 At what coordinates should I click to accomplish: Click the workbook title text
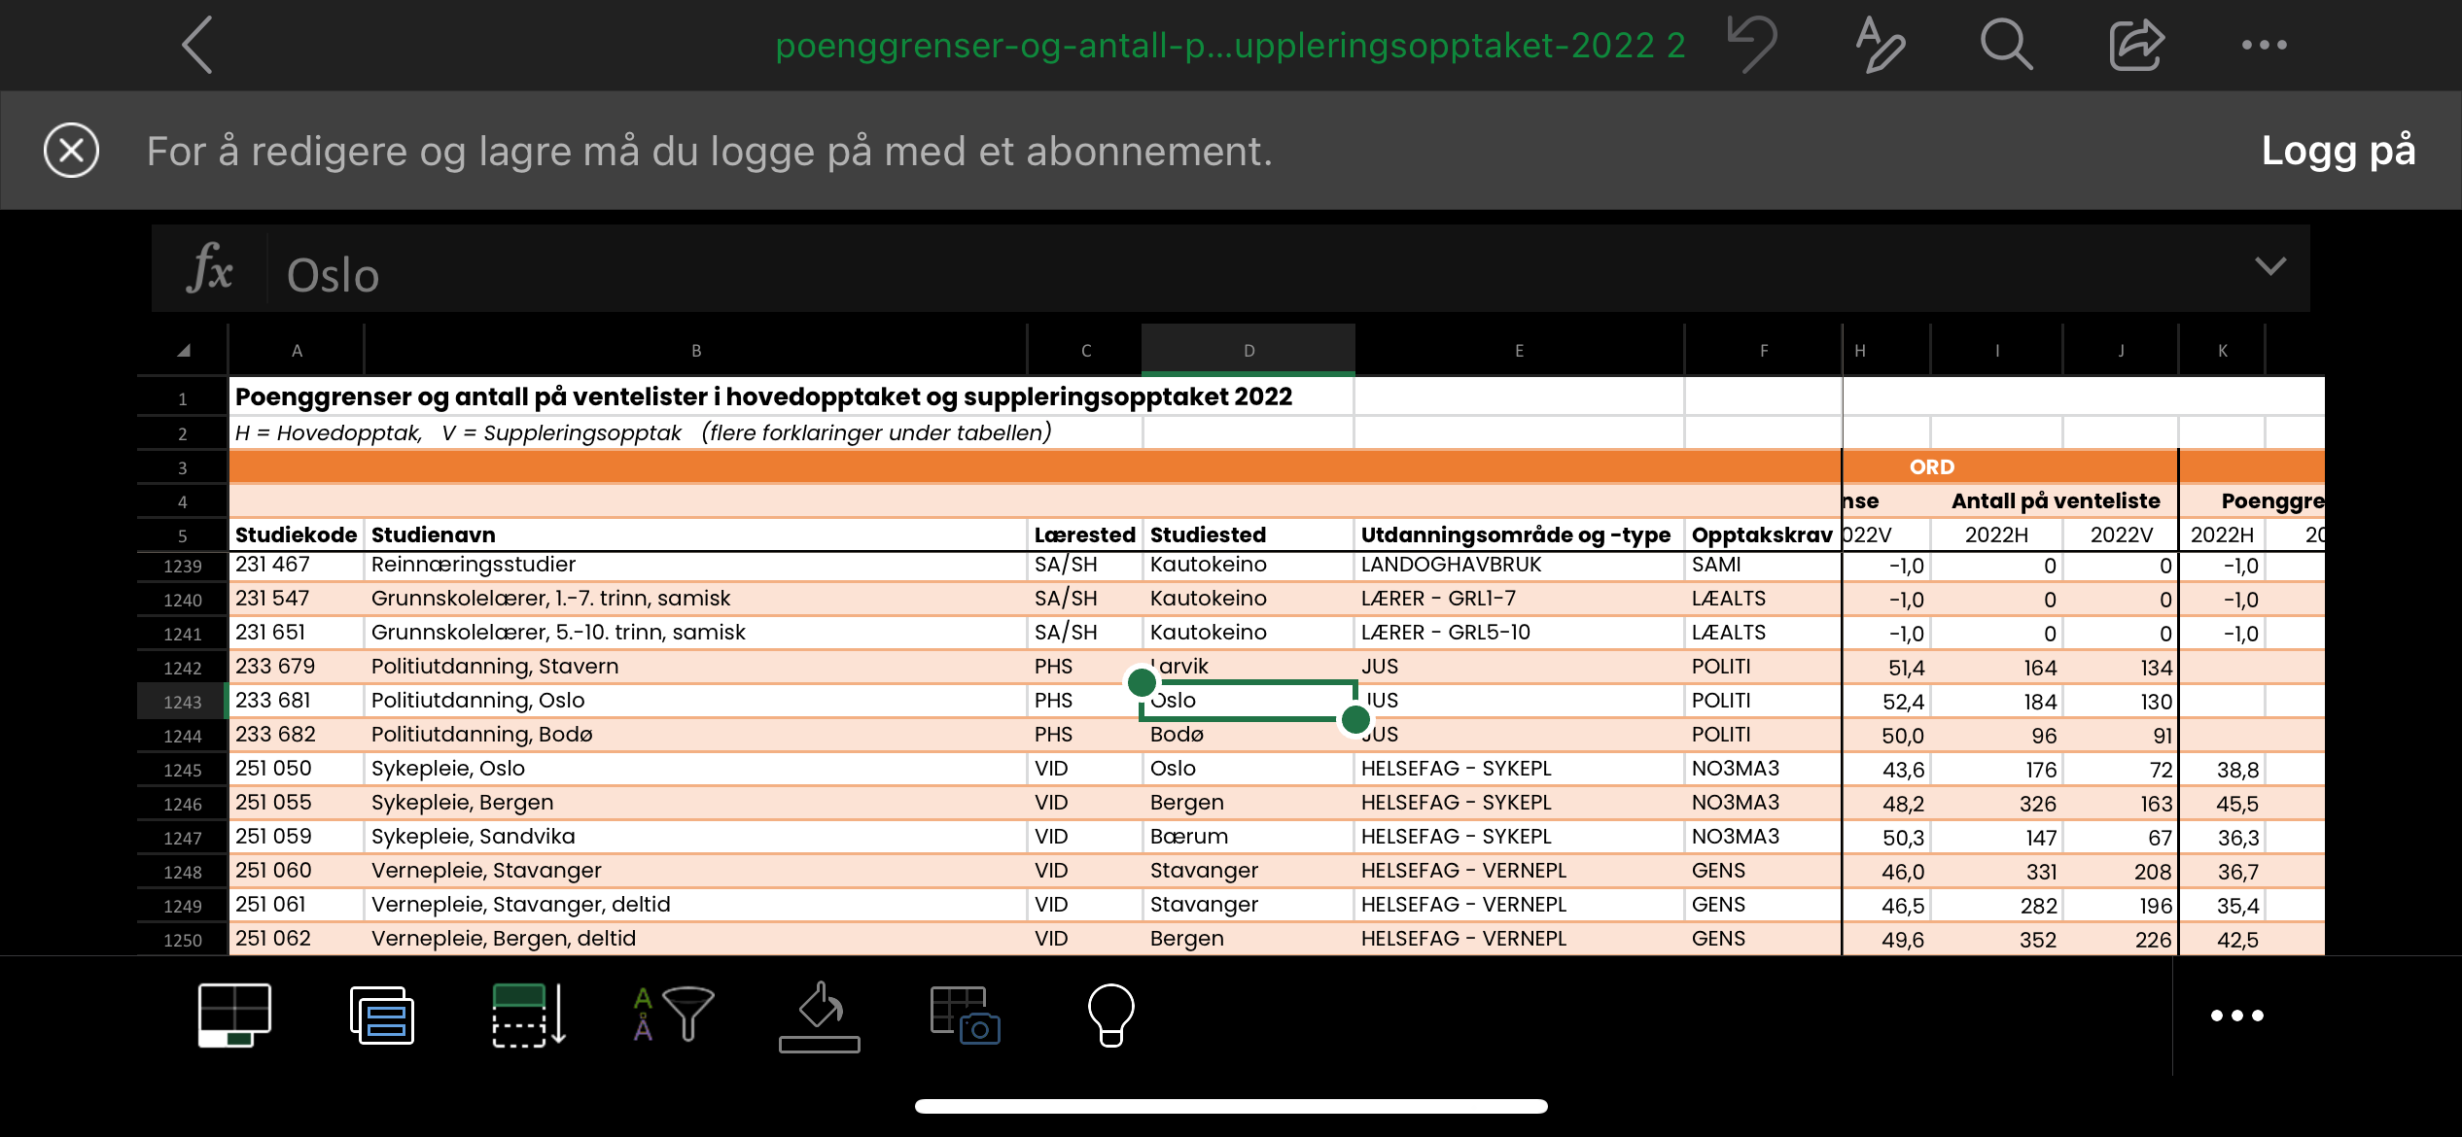coord(1230,46)
